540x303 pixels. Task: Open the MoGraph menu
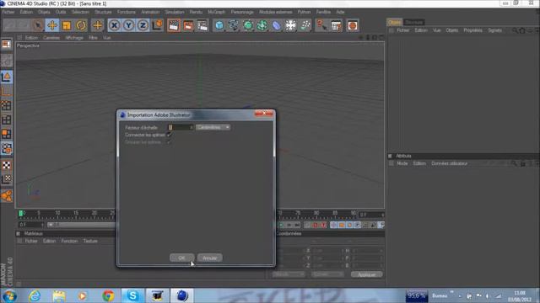click(216, 12)
